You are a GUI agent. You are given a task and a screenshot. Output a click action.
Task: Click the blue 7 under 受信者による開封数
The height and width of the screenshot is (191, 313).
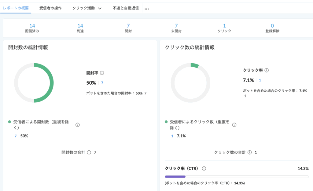[16, 136]
